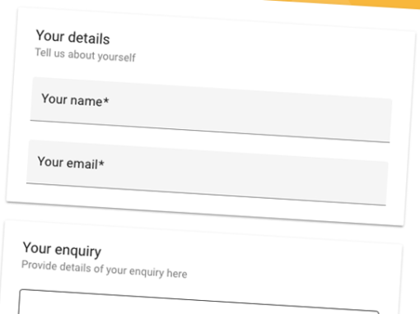Click the underline of the email field
420x314 pixels.
coord(206,194)
